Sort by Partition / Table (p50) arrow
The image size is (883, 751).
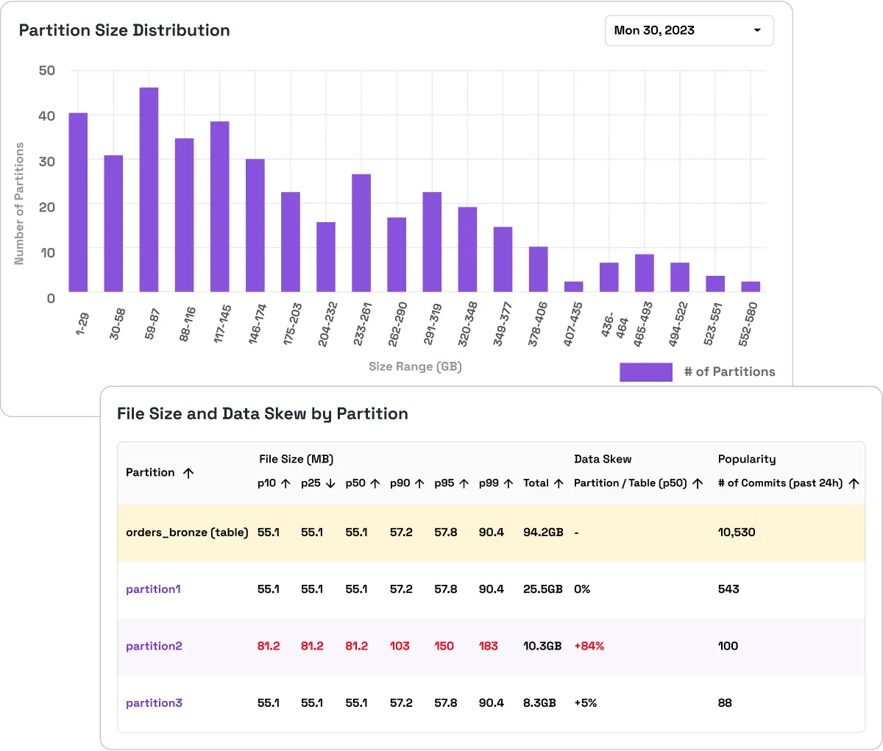(698, 483)
